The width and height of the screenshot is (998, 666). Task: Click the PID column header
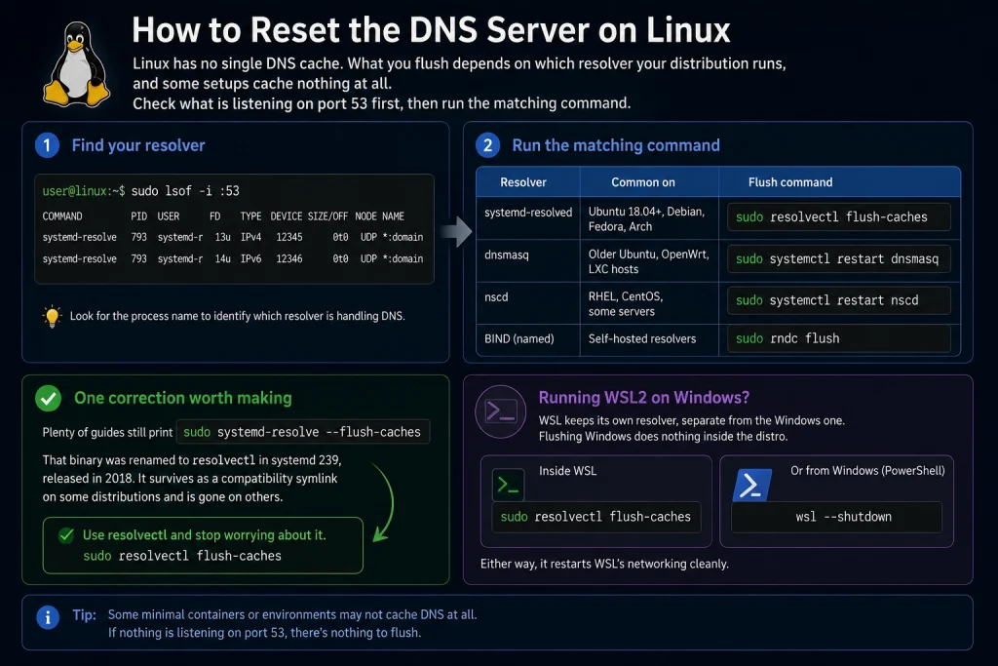[x=138, y=216]
